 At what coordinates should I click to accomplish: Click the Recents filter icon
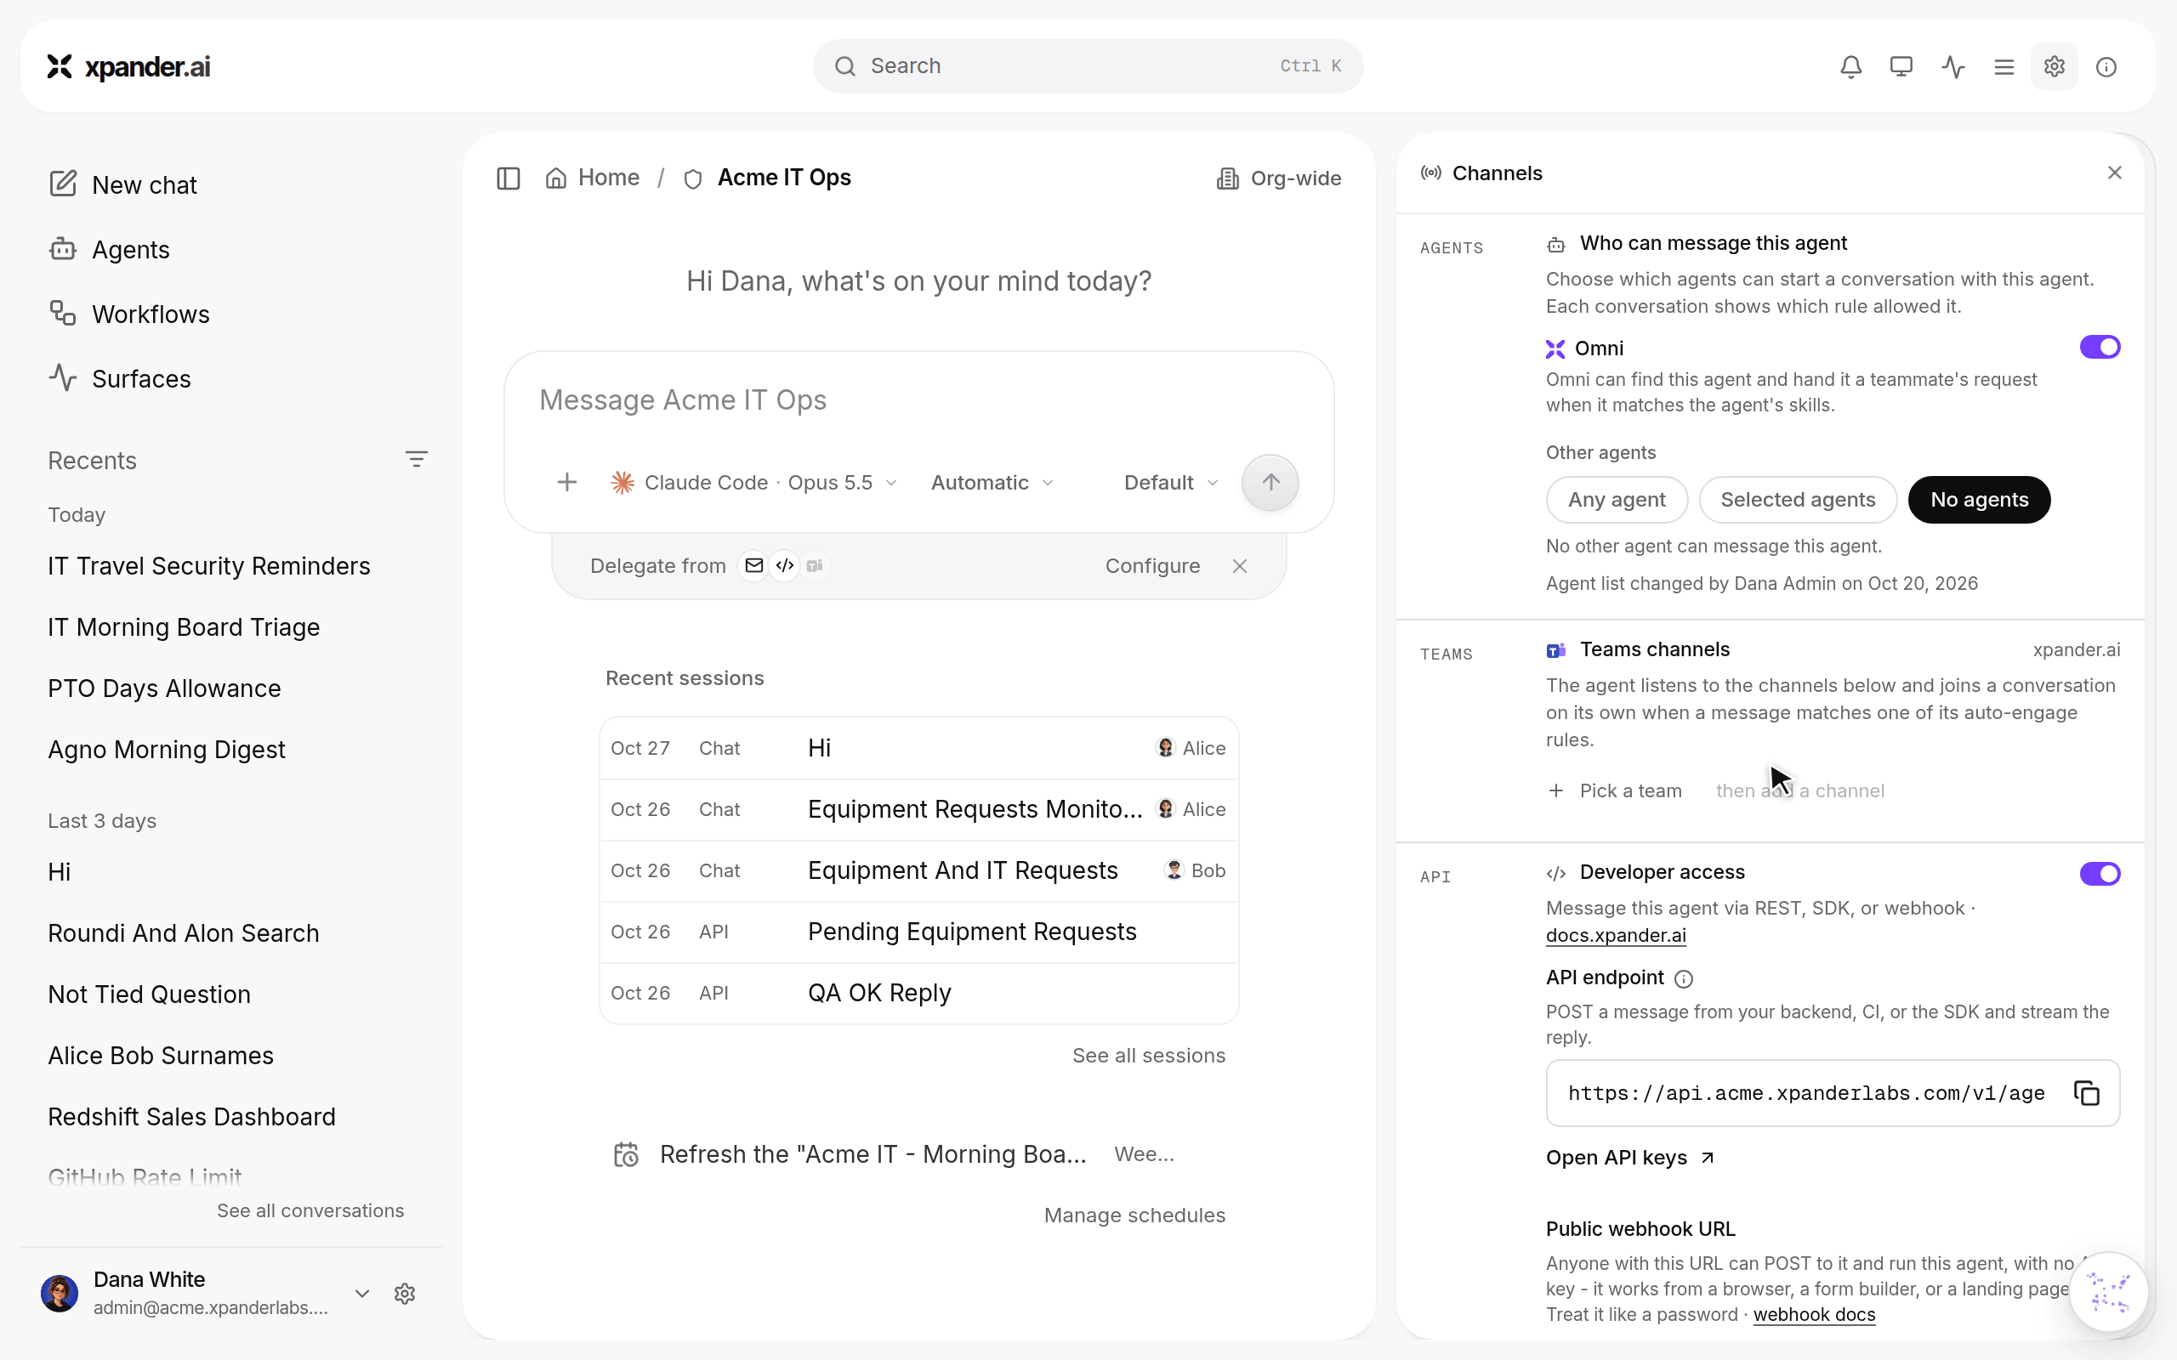416,460
